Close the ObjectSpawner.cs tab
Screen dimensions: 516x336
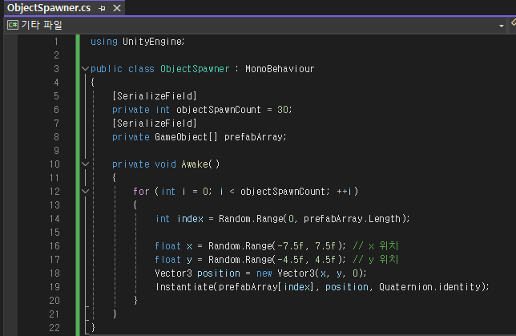117,8
